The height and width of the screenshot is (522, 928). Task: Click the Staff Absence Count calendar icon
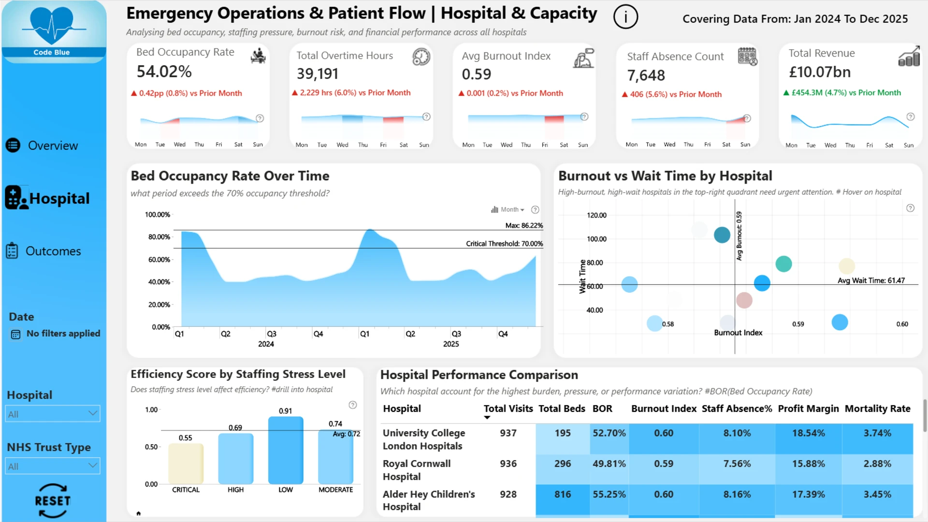coord(747,57)
